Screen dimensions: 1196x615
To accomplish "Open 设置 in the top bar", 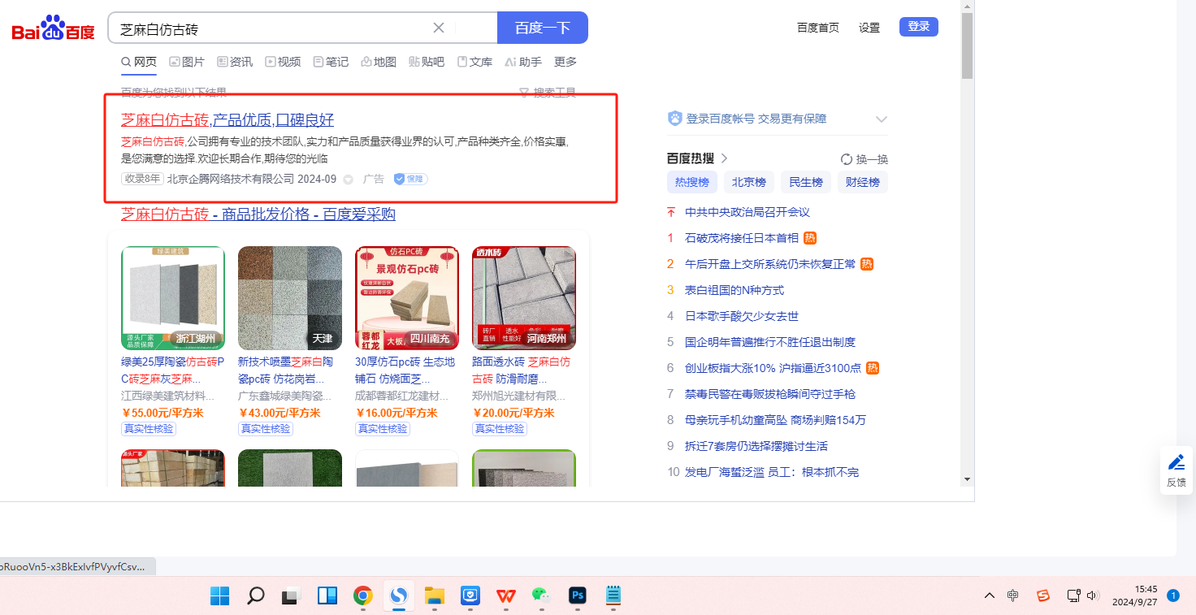I will (869, 28).
